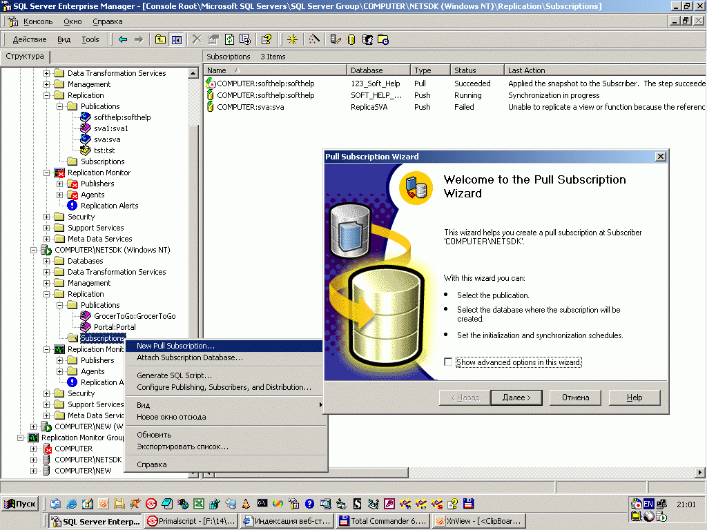Open Internet Explorer from quick launch
Screen dimensions: 707x530
71,504
